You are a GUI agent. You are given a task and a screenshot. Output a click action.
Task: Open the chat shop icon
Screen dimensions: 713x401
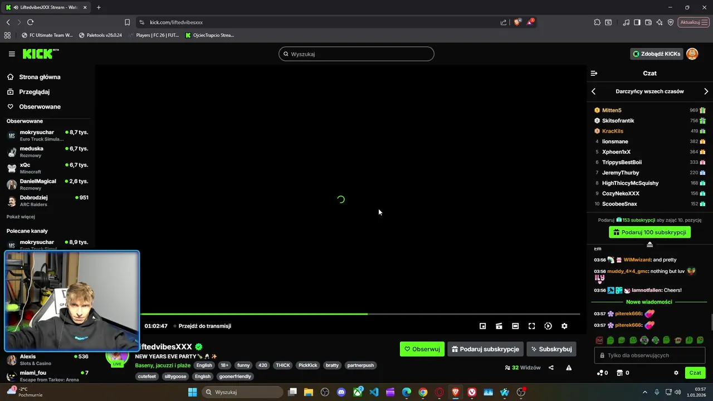623,373
